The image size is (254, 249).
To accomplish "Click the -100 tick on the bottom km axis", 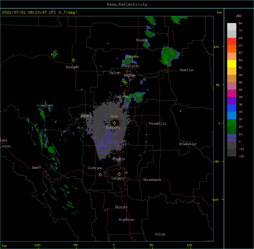I will 37,245.
